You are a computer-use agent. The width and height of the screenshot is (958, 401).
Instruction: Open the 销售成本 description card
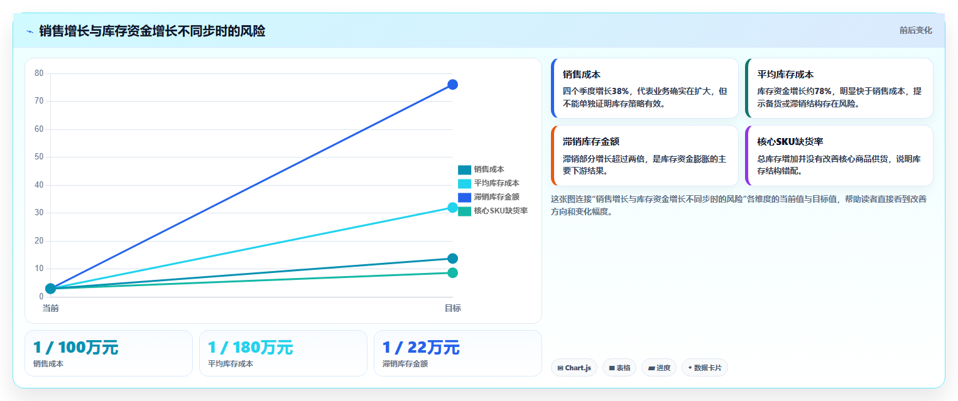[645, 88]
